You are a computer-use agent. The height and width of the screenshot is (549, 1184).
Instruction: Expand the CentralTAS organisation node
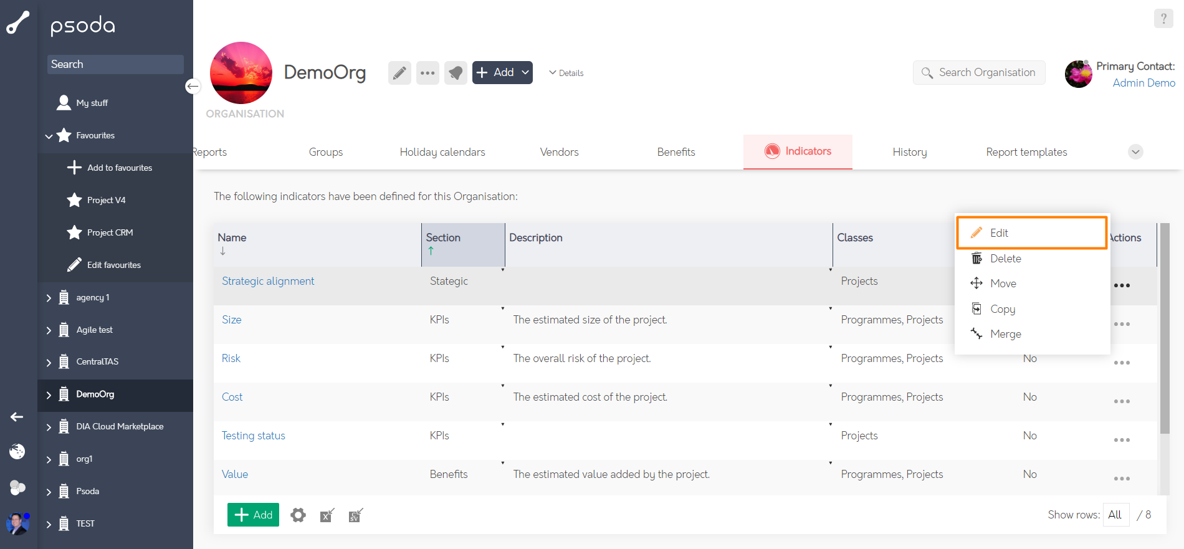(x=49, y=362)
